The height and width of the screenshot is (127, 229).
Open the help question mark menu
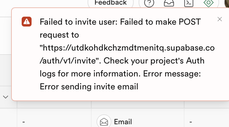(149, 3)
